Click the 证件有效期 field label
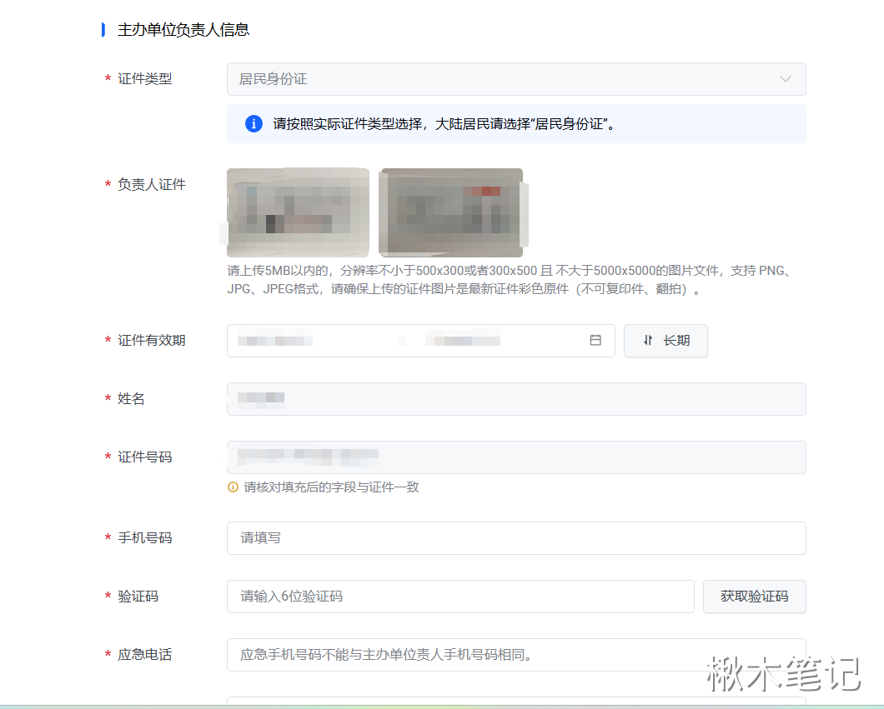The width and height of the screenshot is (884, 709). (x=152, y=341)
